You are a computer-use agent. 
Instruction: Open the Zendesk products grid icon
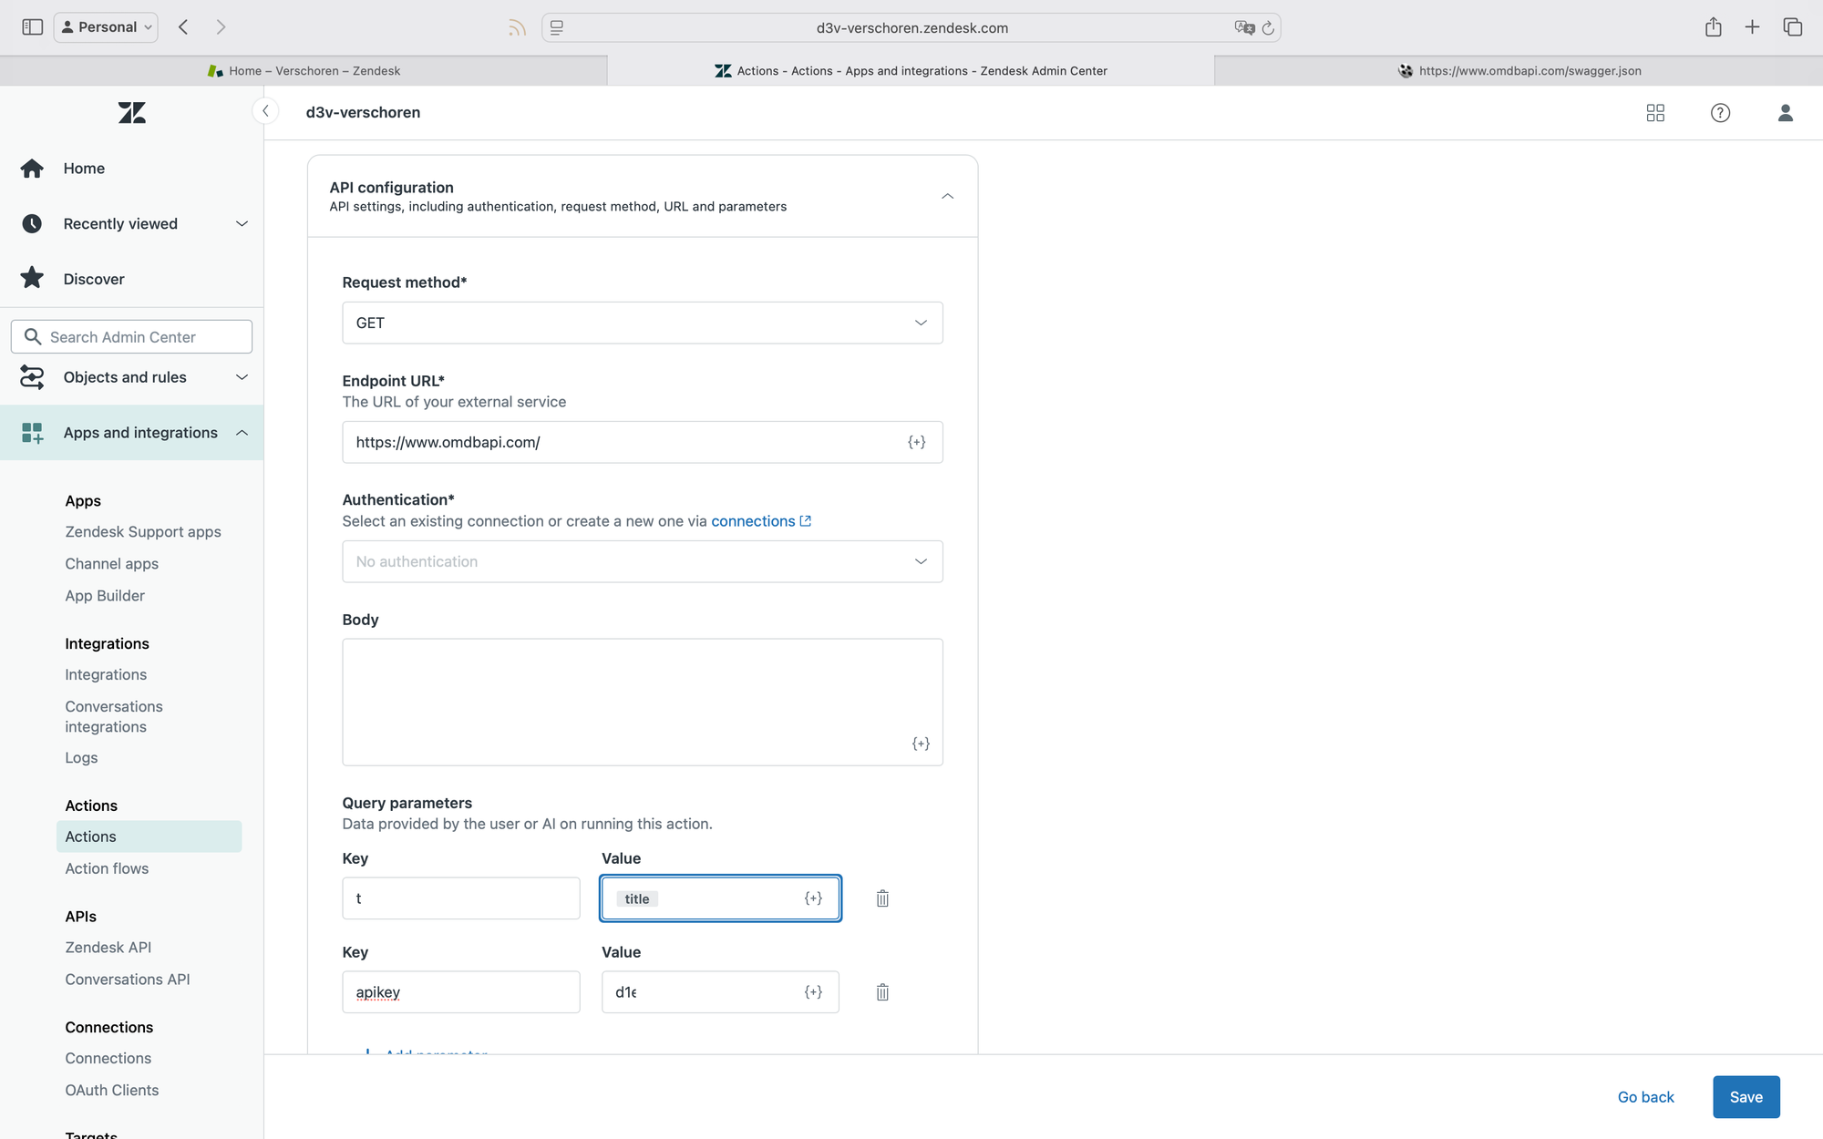pyautogui.click(x=1655, y=113)
